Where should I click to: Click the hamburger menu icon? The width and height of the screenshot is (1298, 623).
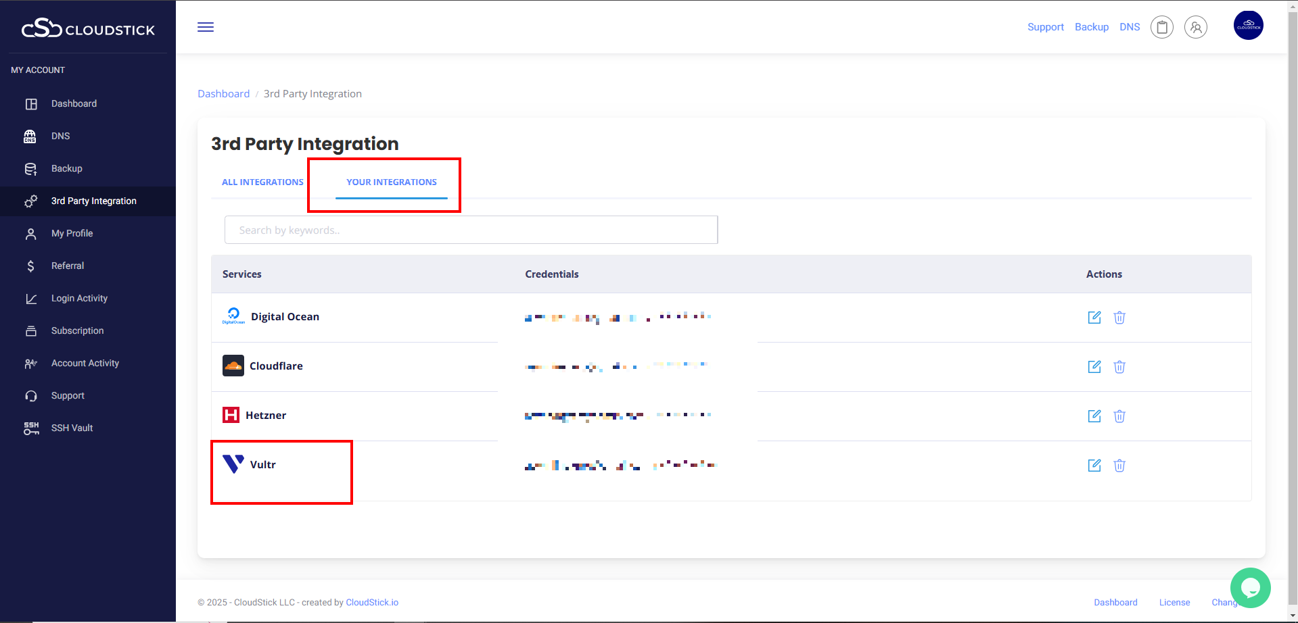206,27
